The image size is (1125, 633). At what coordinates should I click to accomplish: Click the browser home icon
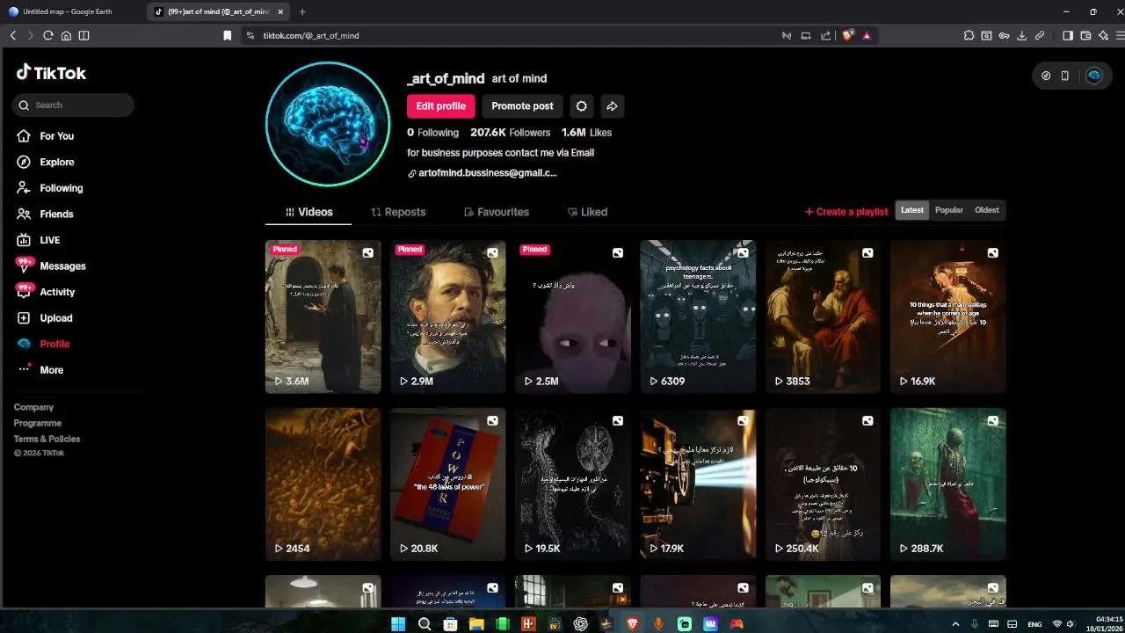tap(66, 35)
